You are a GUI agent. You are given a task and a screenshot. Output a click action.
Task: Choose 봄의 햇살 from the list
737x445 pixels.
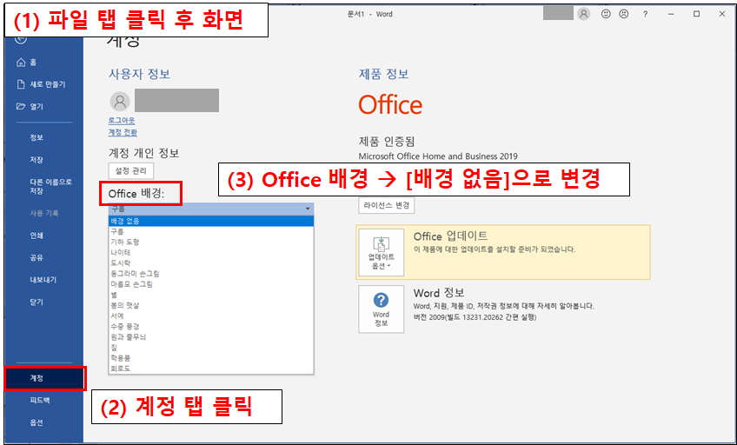[211, 305]
